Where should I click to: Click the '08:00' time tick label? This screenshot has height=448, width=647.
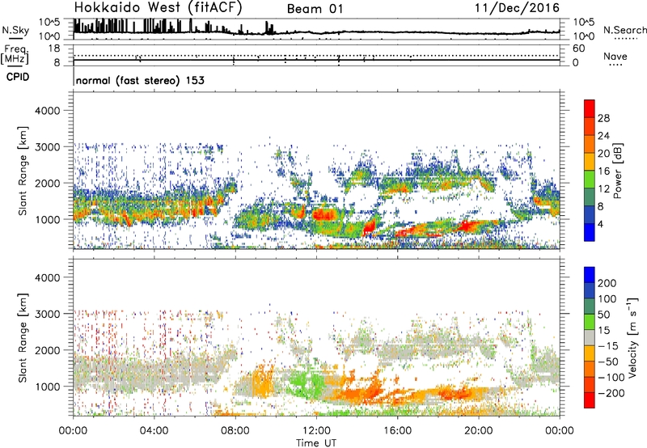(x=235, y=431)
